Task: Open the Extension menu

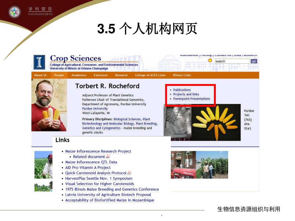Action: point(101,75)
